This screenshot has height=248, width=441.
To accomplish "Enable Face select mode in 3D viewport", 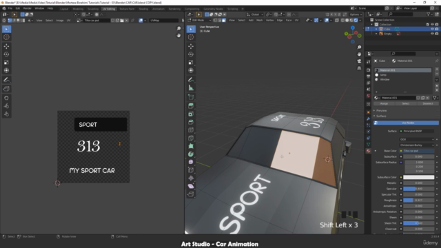I will point(224,20).
